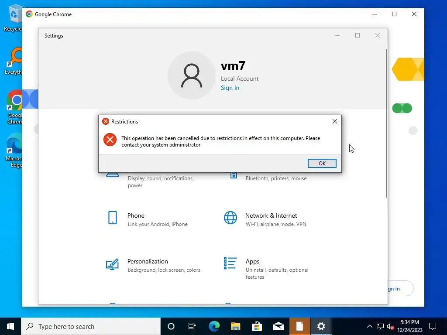The width and height of the screenshot is (447, 335).
Task: Open Apps list icon
Action: (230, 263)
